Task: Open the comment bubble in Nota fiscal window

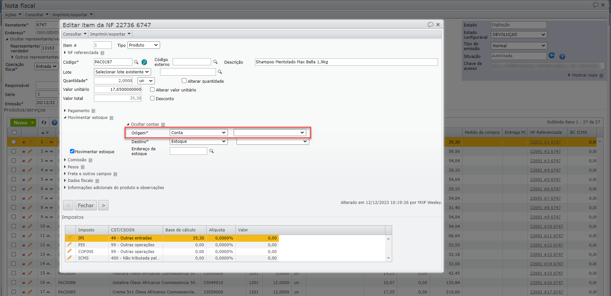Action: click(596, 5)
